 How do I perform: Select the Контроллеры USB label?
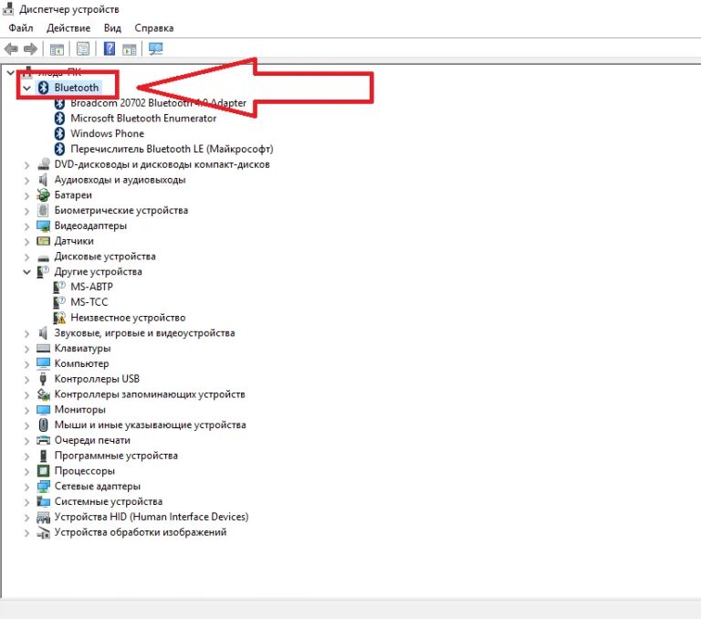click(97, 379)
